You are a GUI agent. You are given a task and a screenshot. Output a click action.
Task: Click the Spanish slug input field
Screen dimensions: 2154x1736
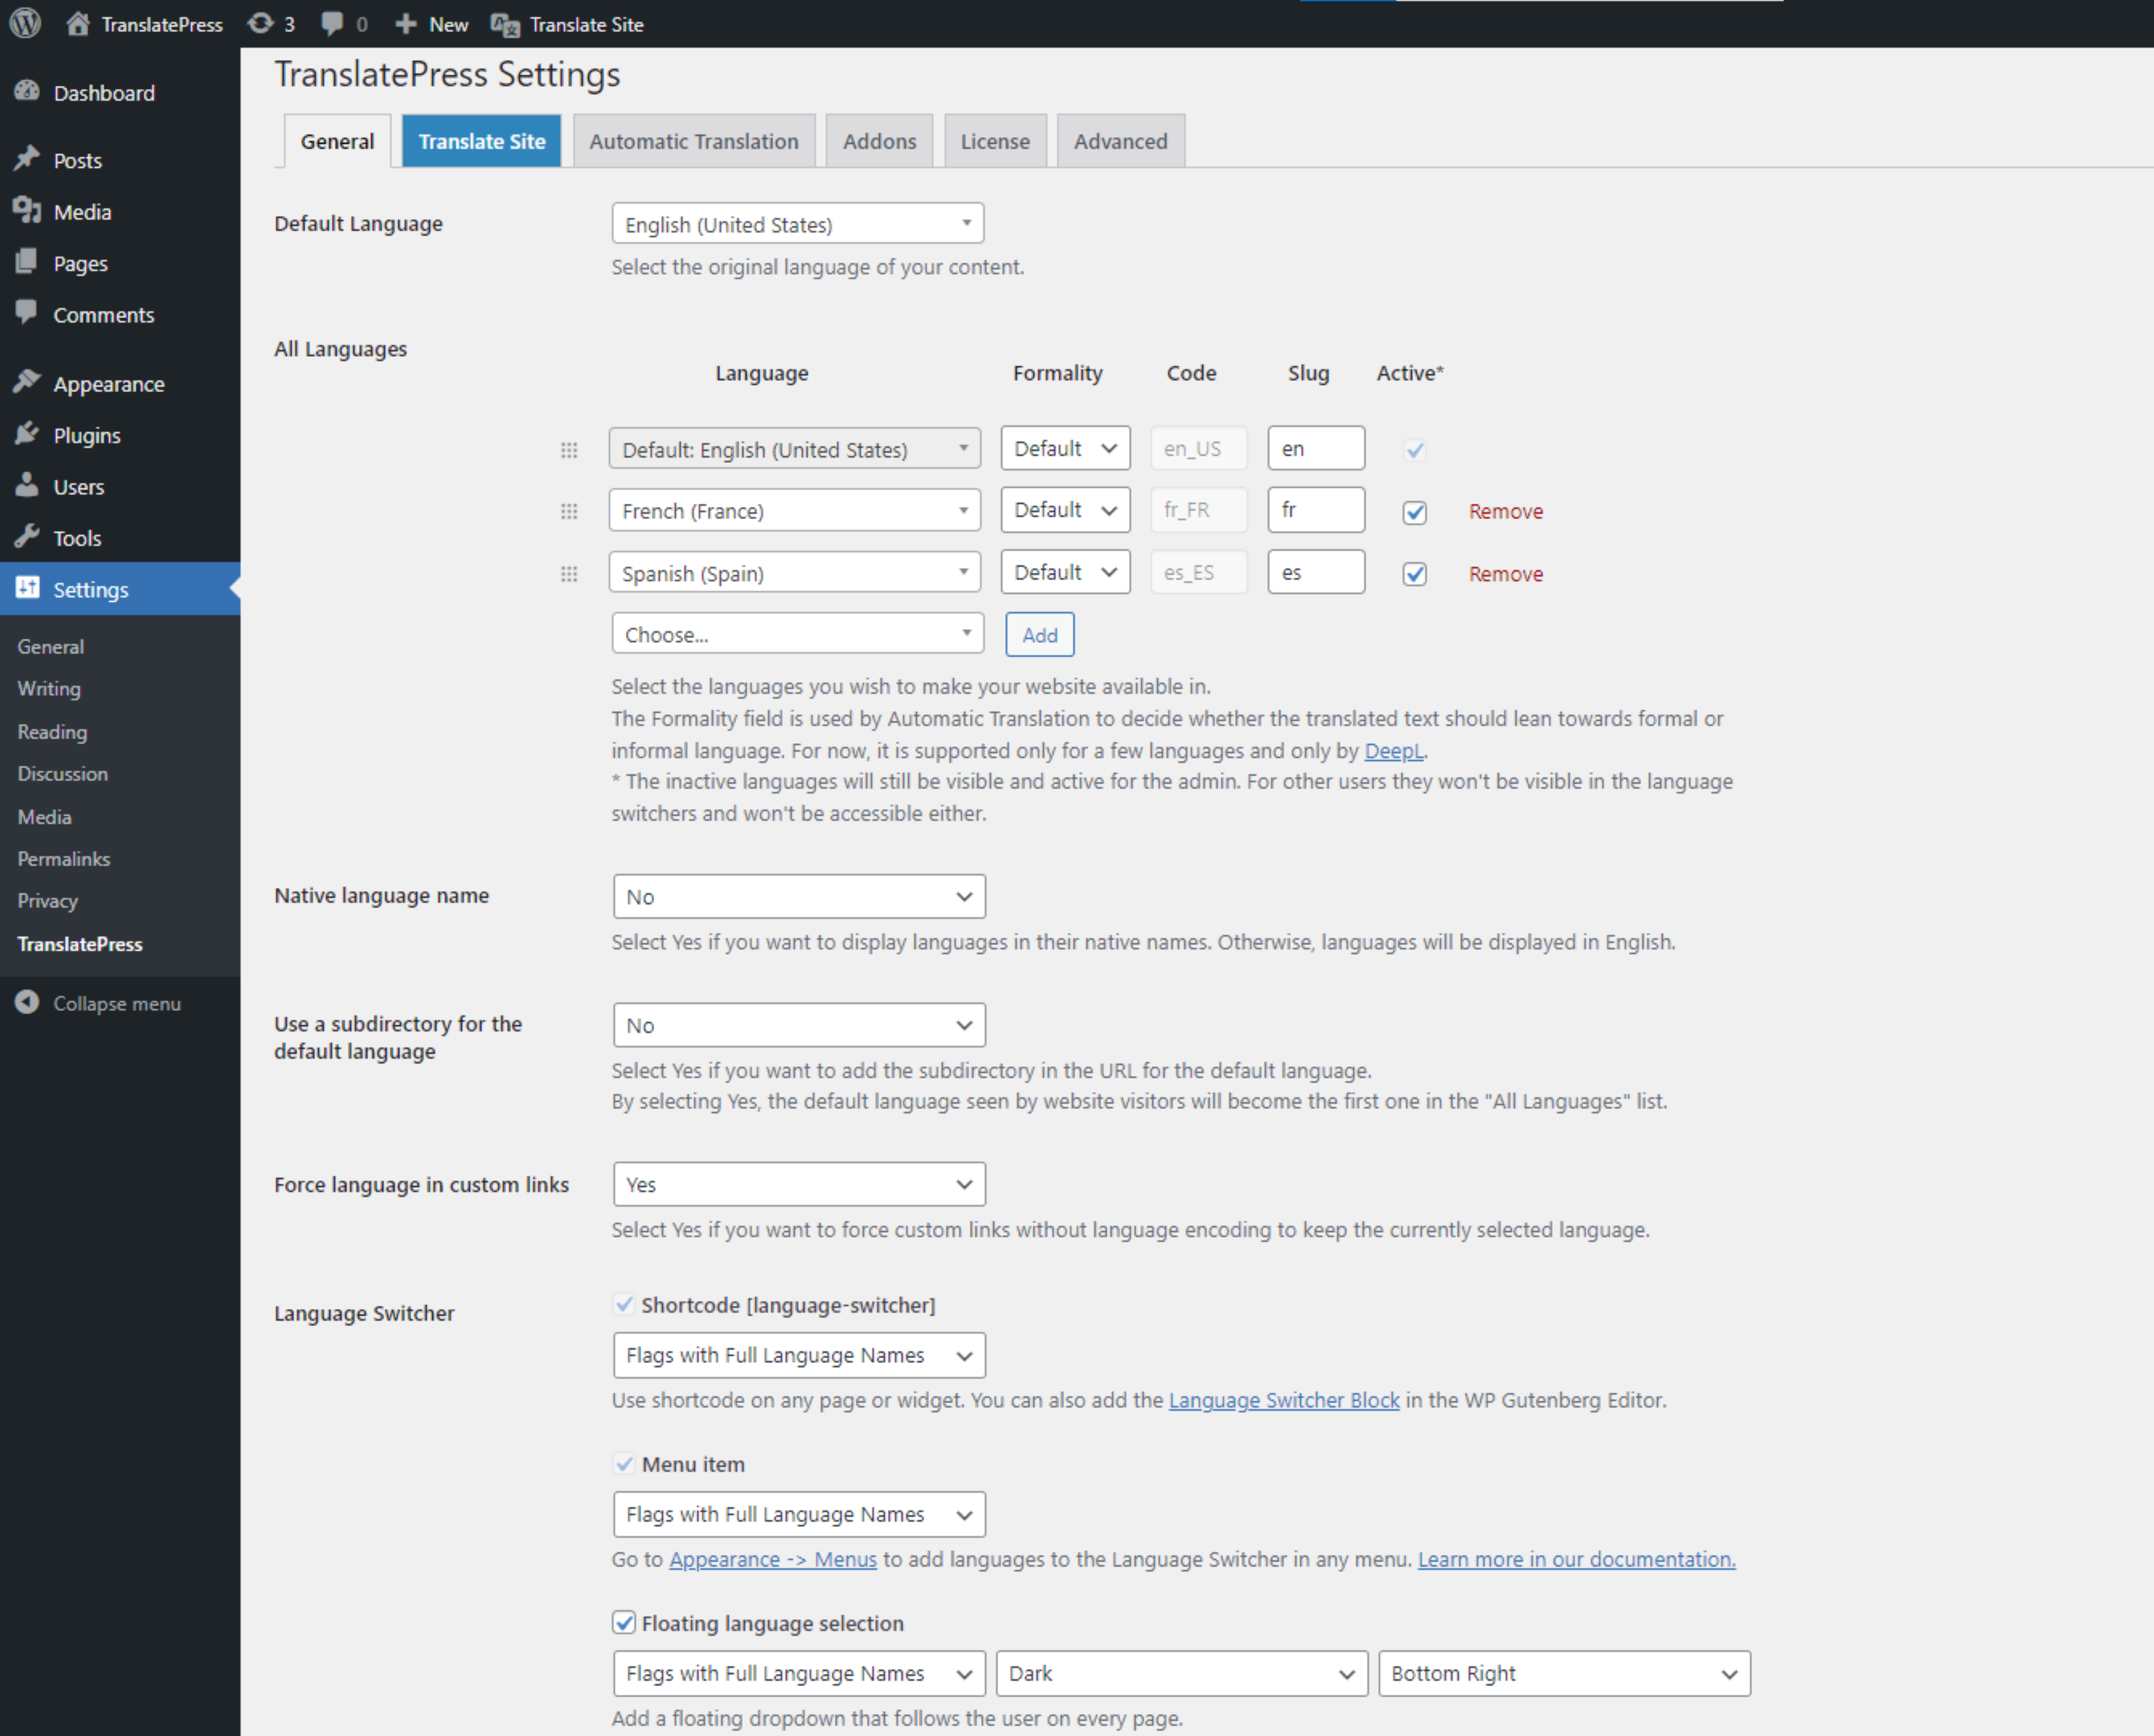[1316, 572]
